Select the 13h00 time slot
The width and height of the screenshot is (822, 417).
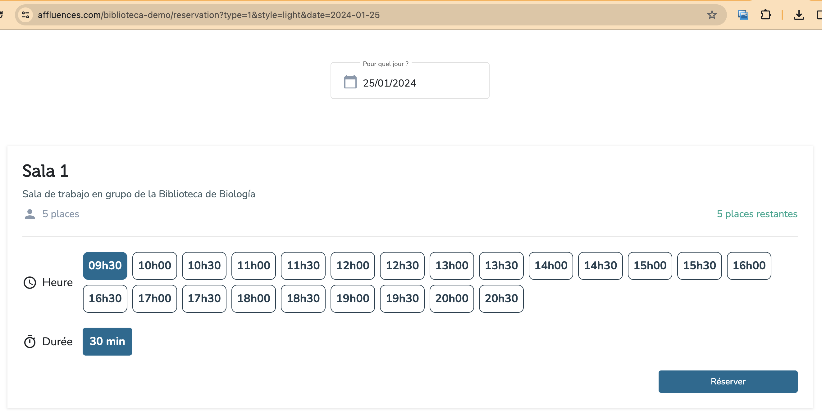point(452,266)
